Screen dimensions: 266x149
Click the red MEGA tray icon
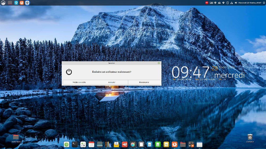coord(207,3)
